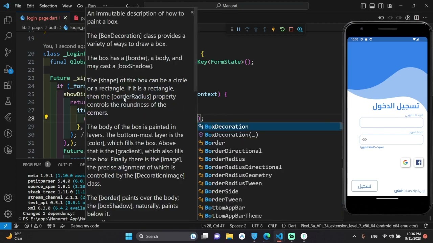Change the Dart language mode in status bar
Viewport: 433px width, 243px height.
(292, 226)
